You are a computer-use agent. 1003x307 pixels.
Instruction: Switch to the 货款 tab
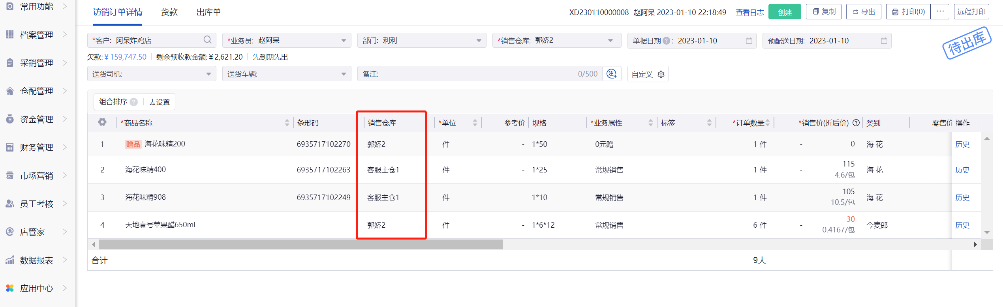pos(169,12)
